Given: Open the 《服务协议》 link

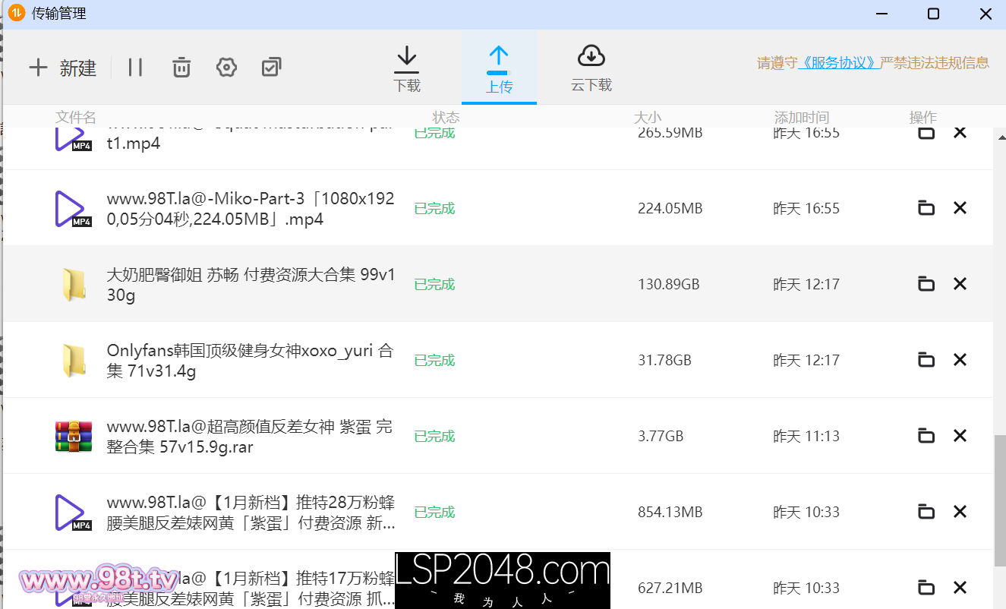Looking at the screenshot, I should click(839, 63).
